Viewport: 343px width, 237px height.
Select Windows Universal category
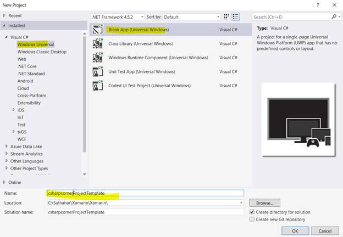pos(36,44)
